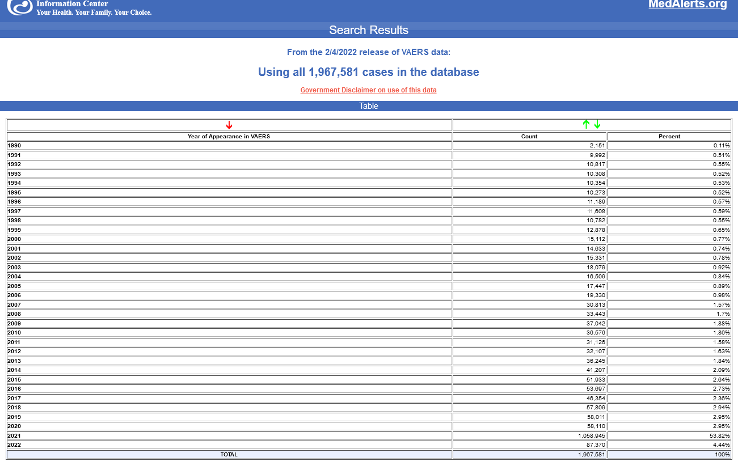
Task: Select the 'Year of Appearance in VAERS' header
Action: point(229,136)
